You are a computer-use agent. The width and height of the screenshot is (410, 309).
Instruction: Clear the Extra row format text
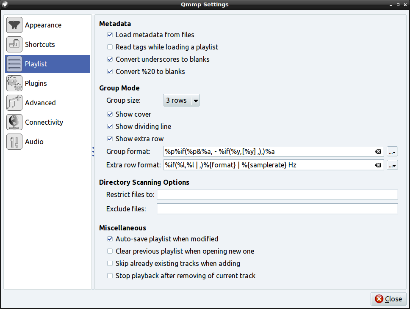(378, 165)
